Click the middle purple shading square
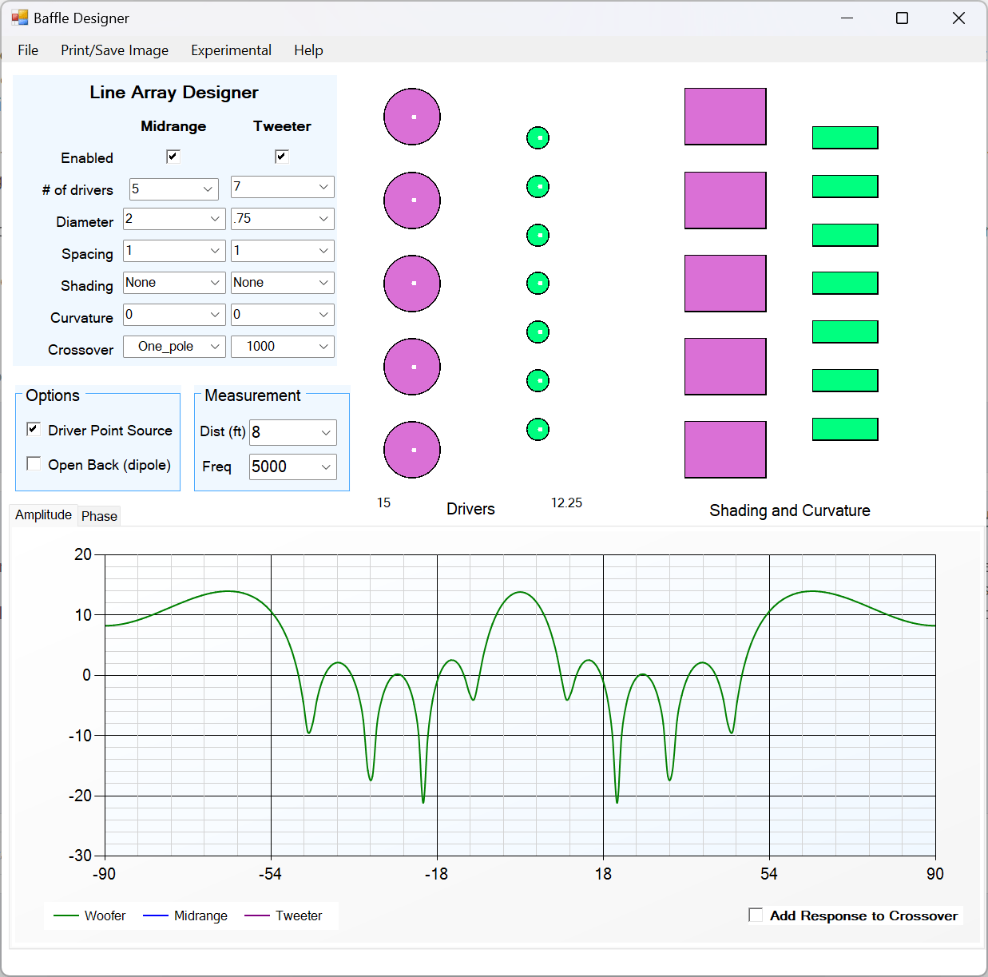Image resolution: width=988 pixels, height=977 pixels. (x=725, y=284)
